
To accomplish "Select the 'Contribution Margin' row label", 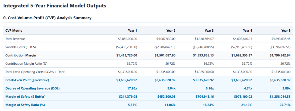I will click(21, 55).
